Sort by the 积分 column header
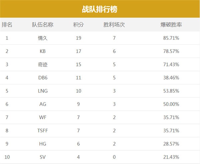This screenshot has height=164, width=200. click(78, 25)
